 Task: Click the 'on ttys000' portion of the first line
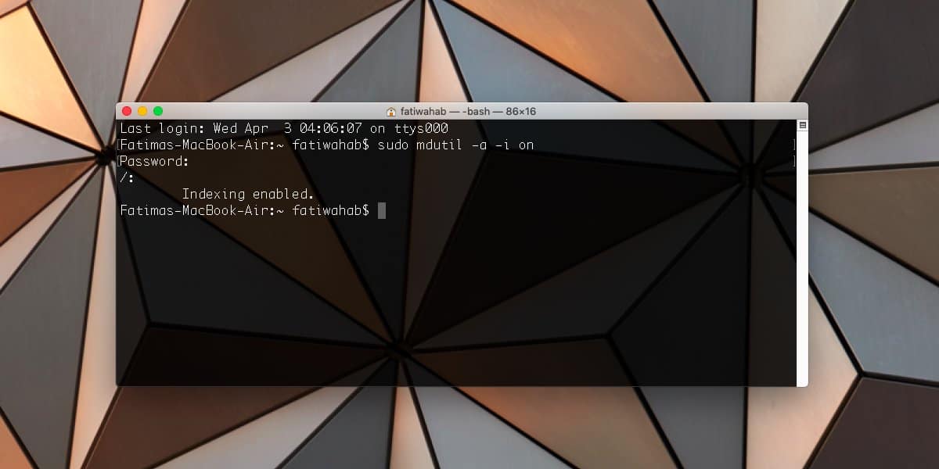(408, 128)
